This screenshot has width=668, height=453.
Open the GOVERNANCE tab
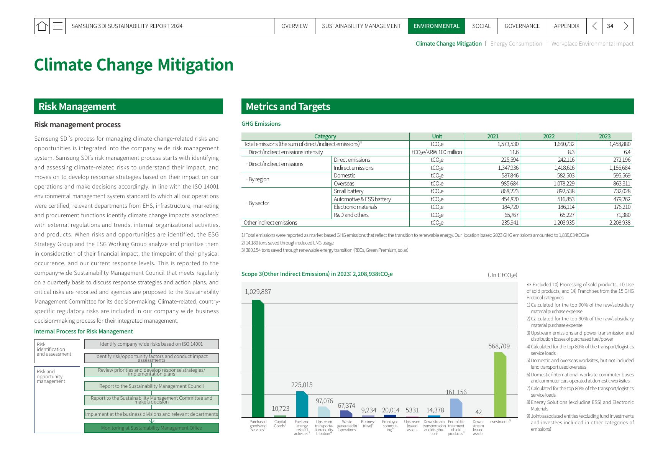click(x=522, y=26)
